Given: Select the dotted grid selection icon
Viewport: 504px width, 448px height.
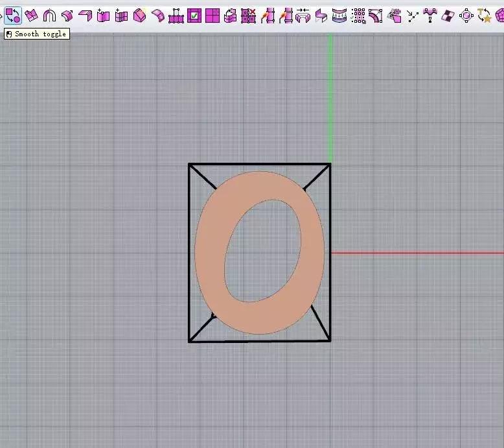Looking at the screenshot, I should [358, 16].
